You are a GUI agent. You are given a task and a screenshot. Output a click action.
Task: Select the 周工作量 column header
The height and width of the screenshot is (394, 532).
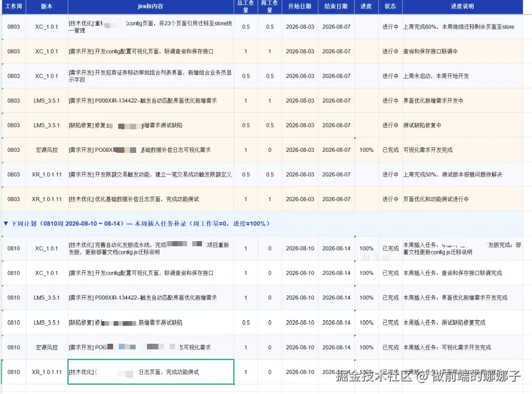pos(270,7)
